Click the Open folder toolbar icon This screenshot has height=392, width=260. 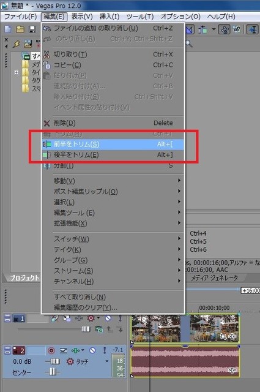click(x=20, y=29)
